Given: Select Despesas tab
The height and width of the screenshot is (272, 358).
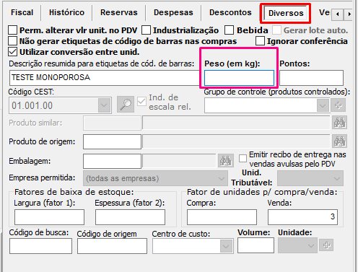Looking at the screenshot, I should click(173, 12).
